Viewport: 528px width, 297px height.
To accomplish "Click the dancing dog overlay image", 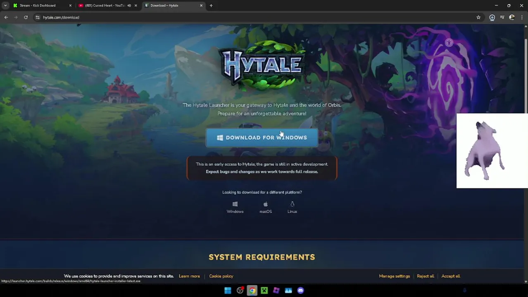I will 492,151.
